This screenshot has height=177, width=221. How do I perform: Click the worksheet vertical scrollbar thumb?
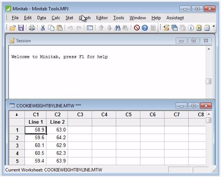coord(209,120)
